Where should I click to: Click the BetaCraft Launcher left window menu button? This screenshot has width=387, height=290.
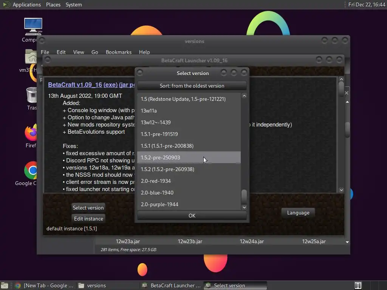[48, 60]
